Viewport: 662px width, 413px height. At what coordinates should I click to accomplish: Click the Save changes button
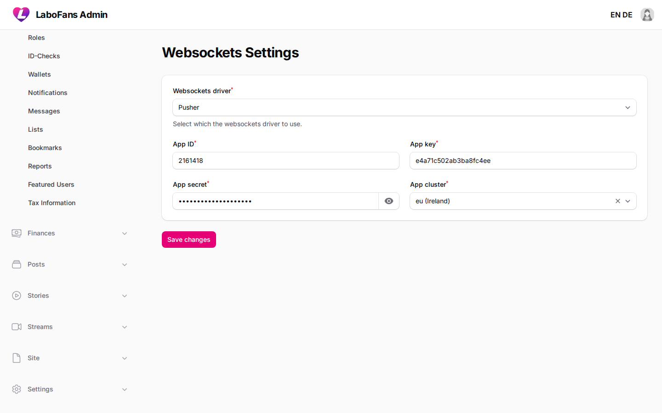coord(189,240)
